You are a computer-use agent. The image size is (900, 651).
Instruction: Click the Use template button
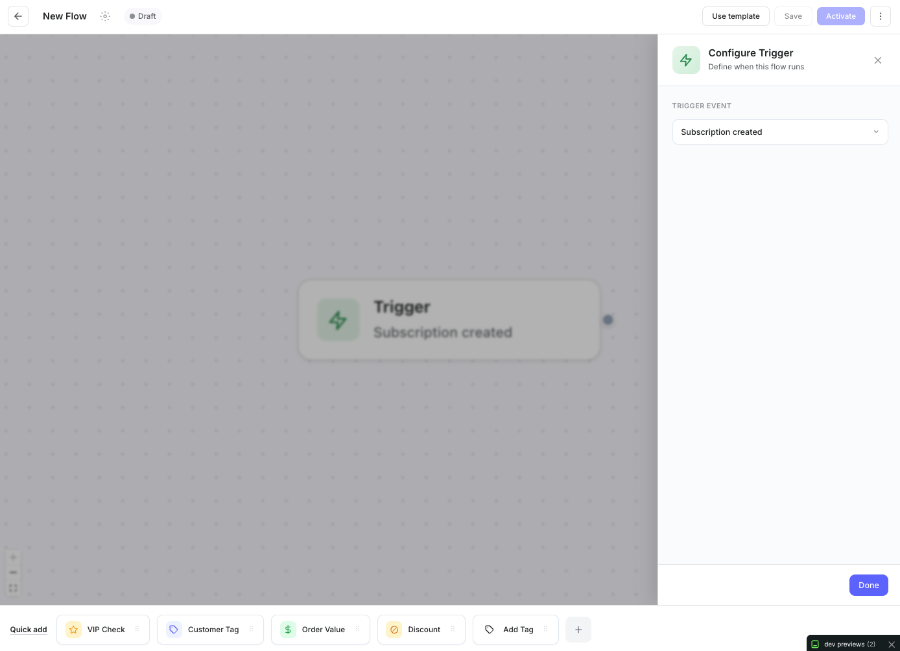(x=736, y=16)
